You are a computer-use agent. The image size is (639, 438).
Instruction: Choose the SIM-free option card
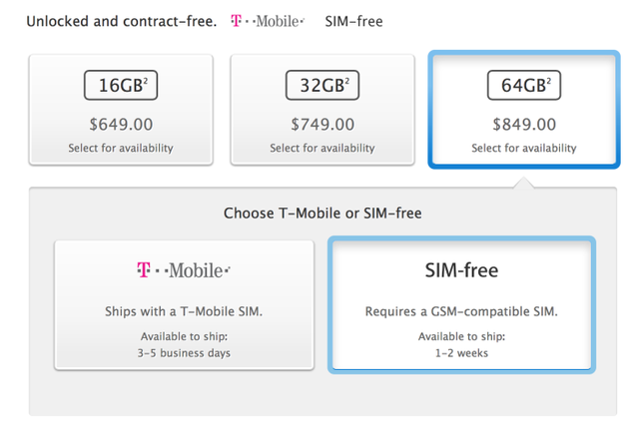(x=461, y=304)
